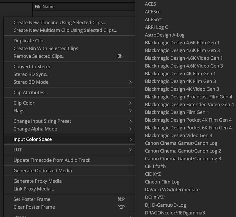The height and width of the screenshot is (217, 236).
Task: Select Blackmagic Design 4K Video Gen 3
Action: 182,89
